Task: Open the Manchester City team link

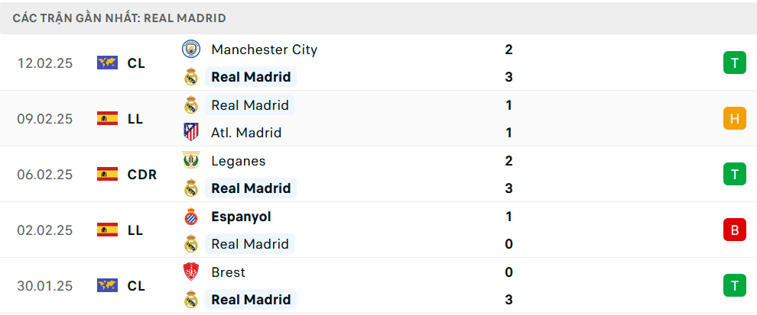Action: [x=264, y=50]
